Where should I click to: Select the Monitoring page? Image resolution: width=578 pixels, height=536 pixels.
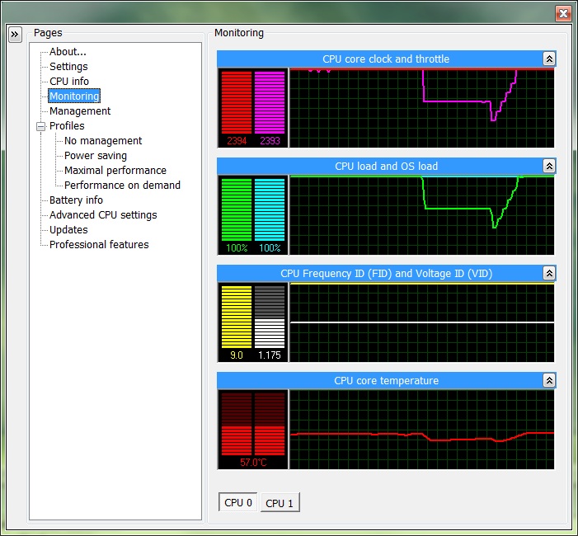[x=74, y=96]
